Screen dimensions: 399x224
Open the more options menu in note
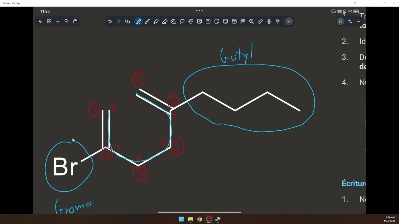coord(358,21)
